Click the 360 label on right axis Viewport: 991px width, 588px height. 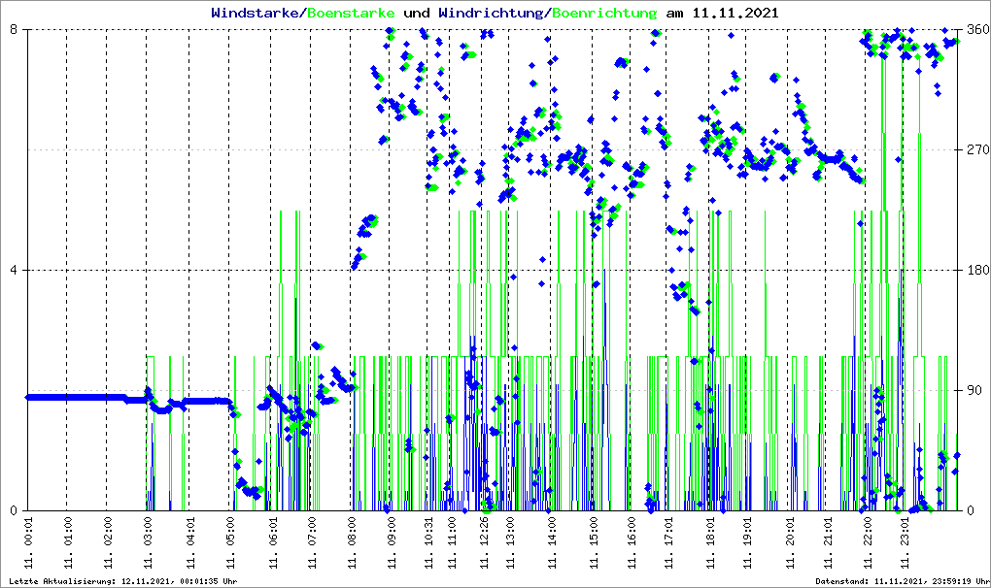tap(974, 30)
